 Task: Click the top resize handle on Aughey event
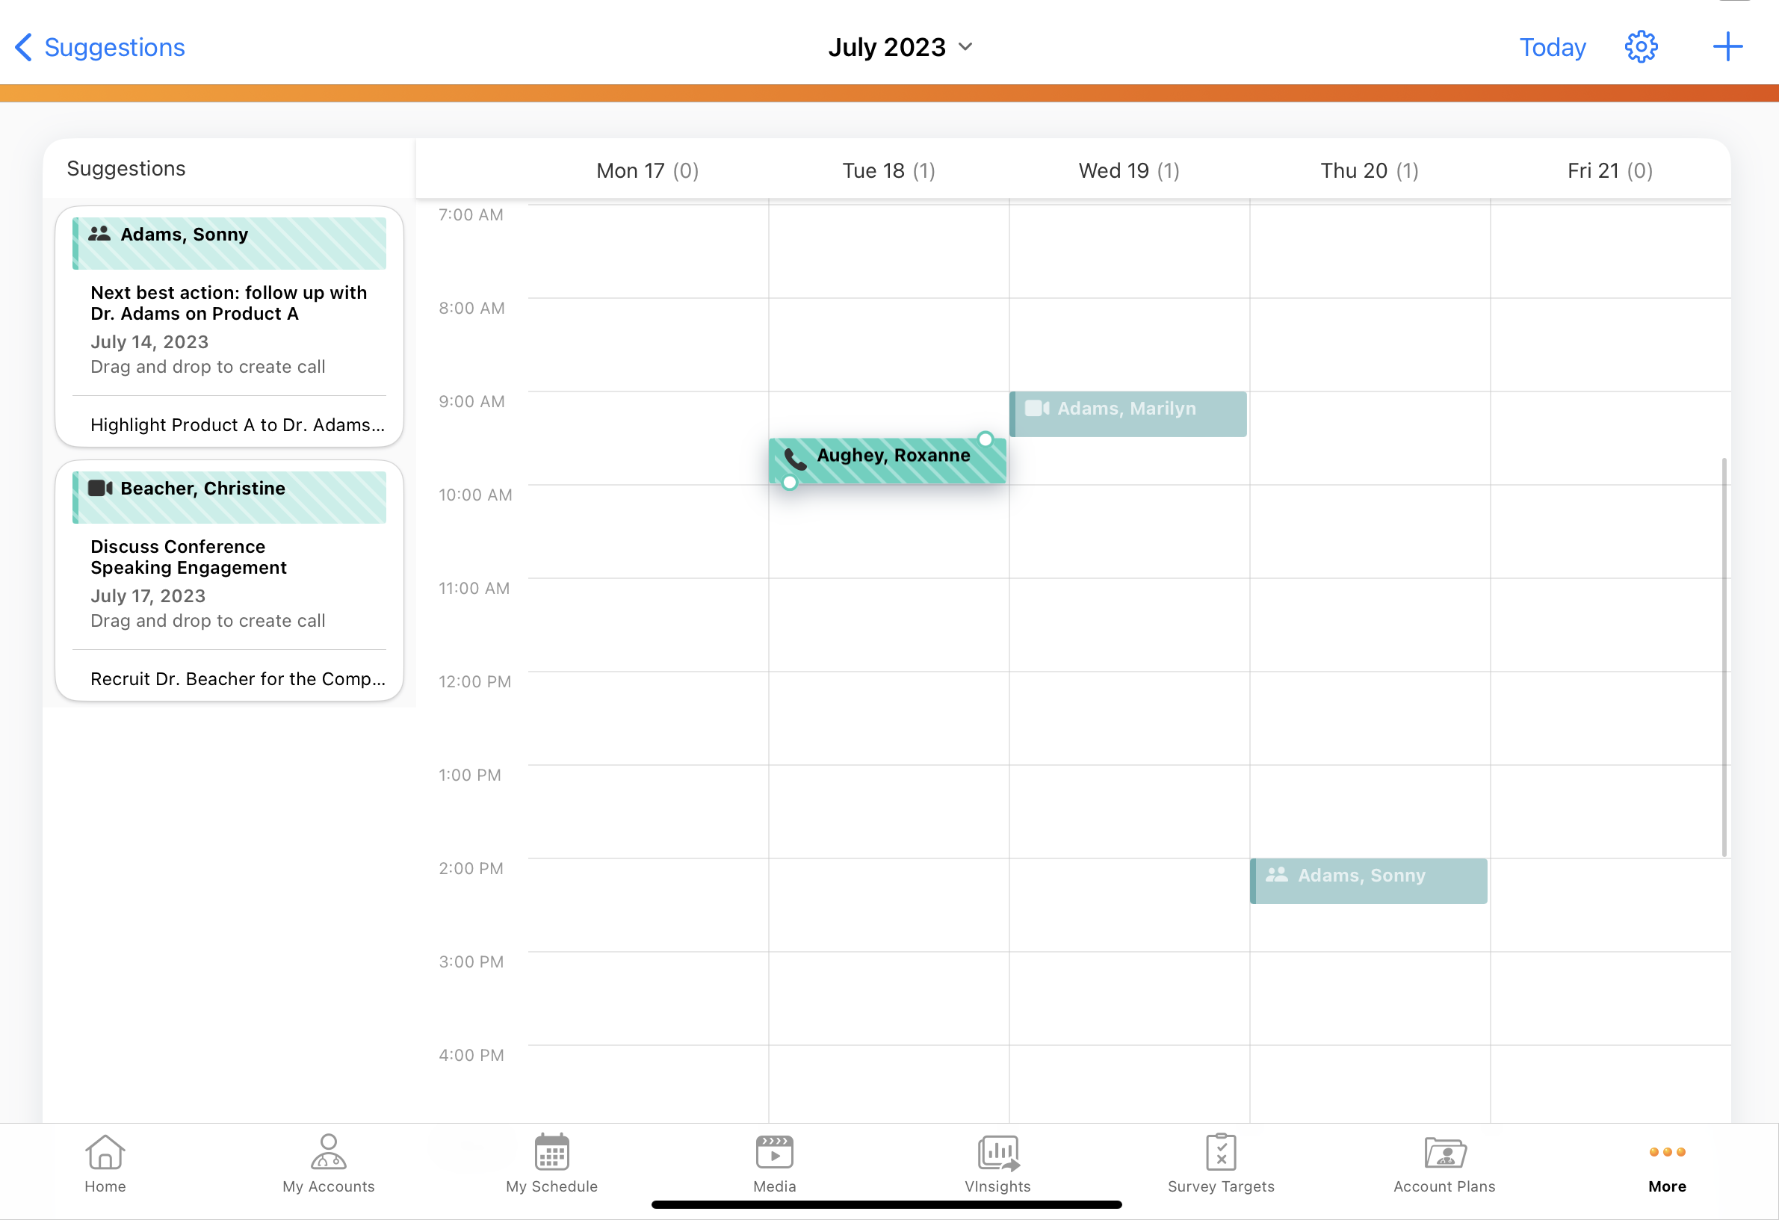[x=986, y=439]
